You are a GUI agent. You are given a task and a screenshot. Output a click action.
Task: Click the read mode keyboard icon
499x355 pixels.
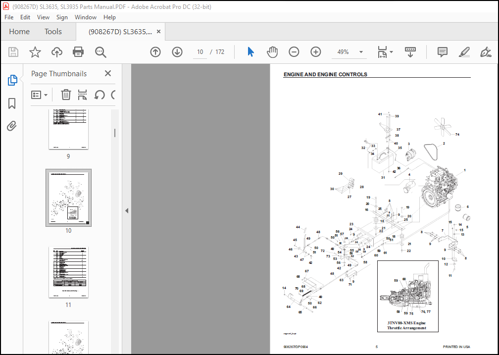pyautogui.click(x=410, y=52)
